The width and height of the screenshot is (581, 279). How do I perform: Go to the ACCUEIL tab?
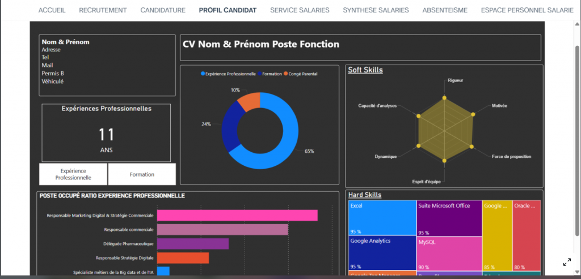(x=51, y=10)
